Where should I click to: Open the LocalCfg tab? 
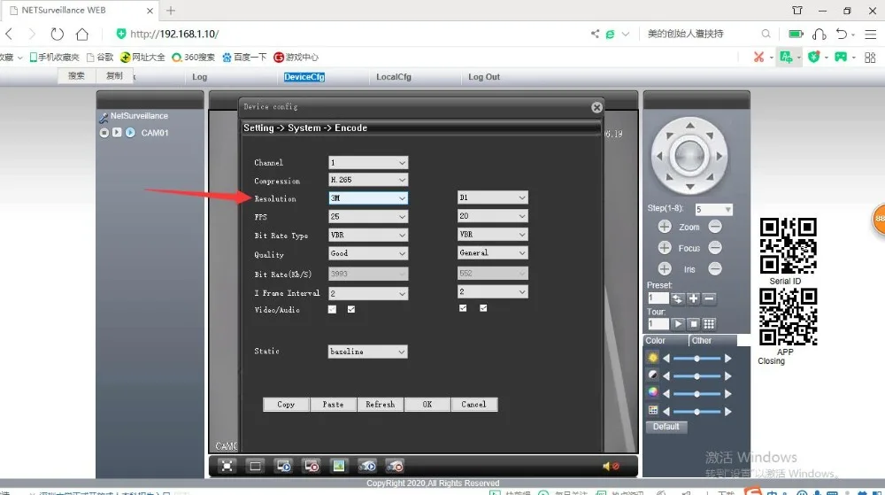(394, 77)
